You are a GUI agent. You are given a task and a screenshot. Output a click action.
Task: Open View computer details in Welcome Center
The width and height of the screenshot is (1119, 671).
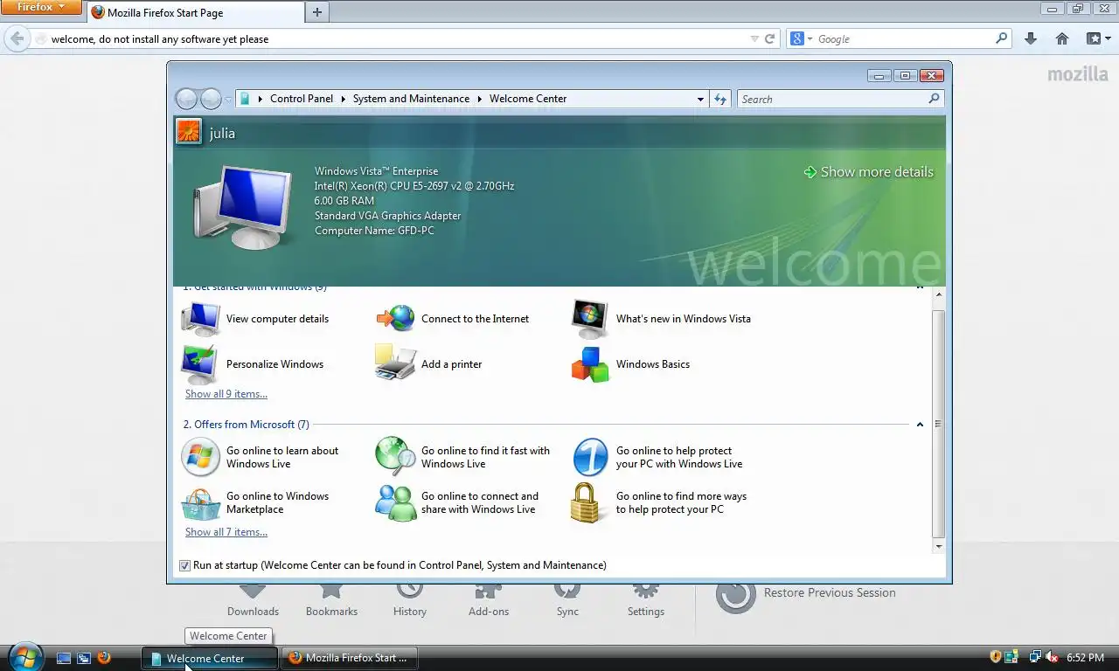click(255, 319)
